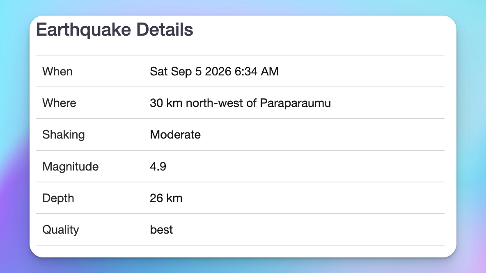Select the Where row label

[59, 103]
